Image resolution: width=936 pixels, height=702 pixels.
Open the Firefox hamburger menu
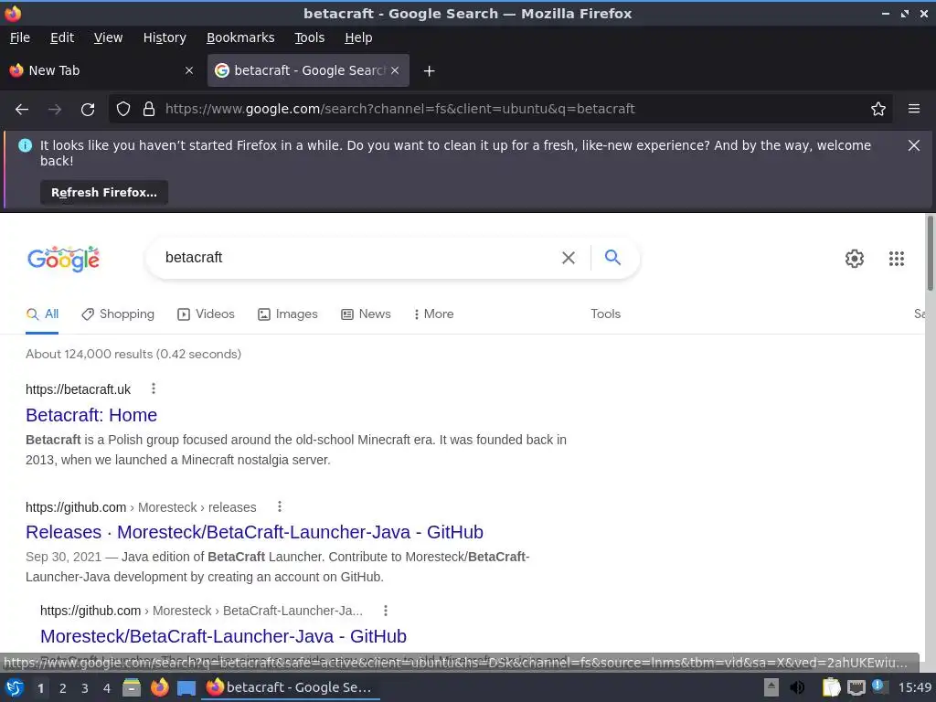coord(914,109)
